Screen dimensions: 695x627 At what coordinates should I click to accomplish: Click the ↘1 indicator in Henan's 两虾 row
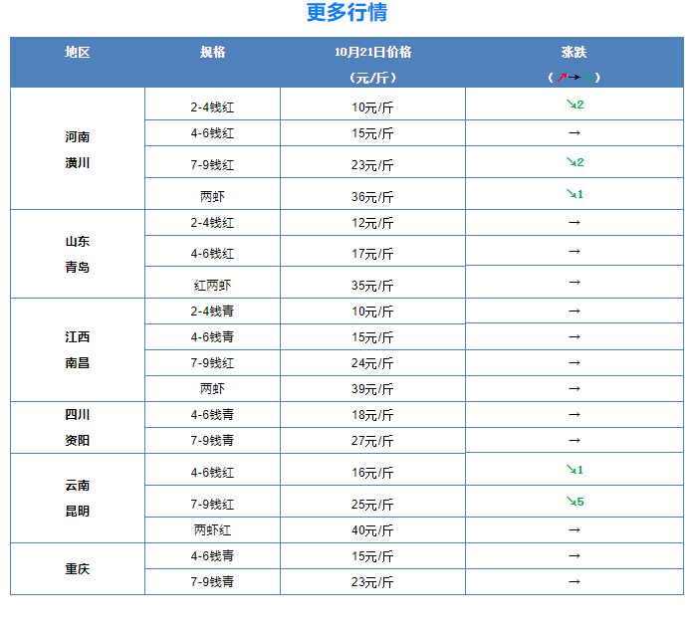(x=575, y=194)
